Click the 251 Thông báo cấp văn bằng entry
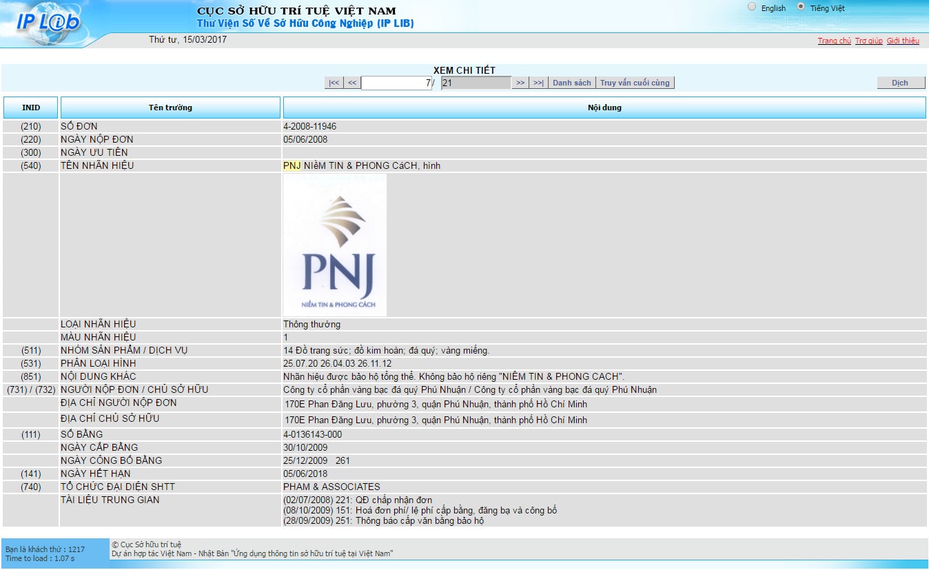Image resolution: width=929 pixels, height=570 pixels. pyautogui.click(x=383, y=521)
